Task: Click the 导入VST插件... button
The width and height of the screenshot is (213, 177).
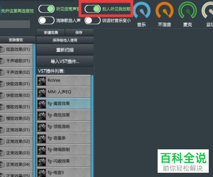Action: click(65, 61)
